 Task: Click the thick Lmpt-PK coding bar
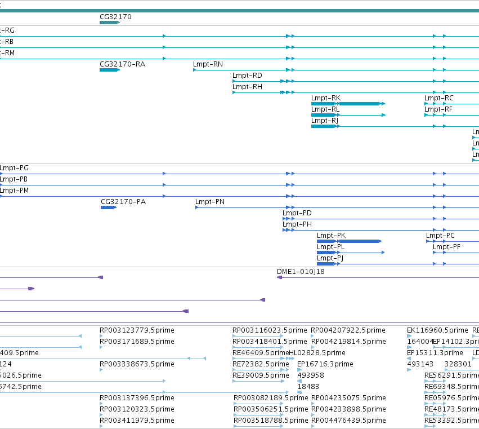click(x=360, y=241)
